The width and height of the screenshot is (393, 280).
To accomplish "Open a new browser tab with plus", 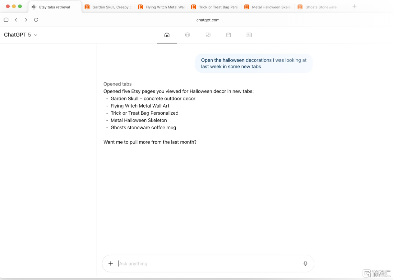I will pos(354,7).
